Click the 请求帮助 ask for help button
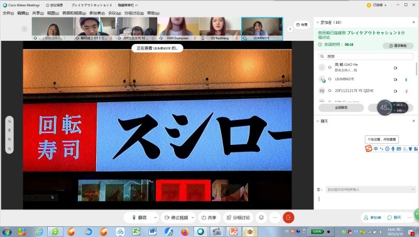Screen dimensions: 419x237 coord(398,46)
